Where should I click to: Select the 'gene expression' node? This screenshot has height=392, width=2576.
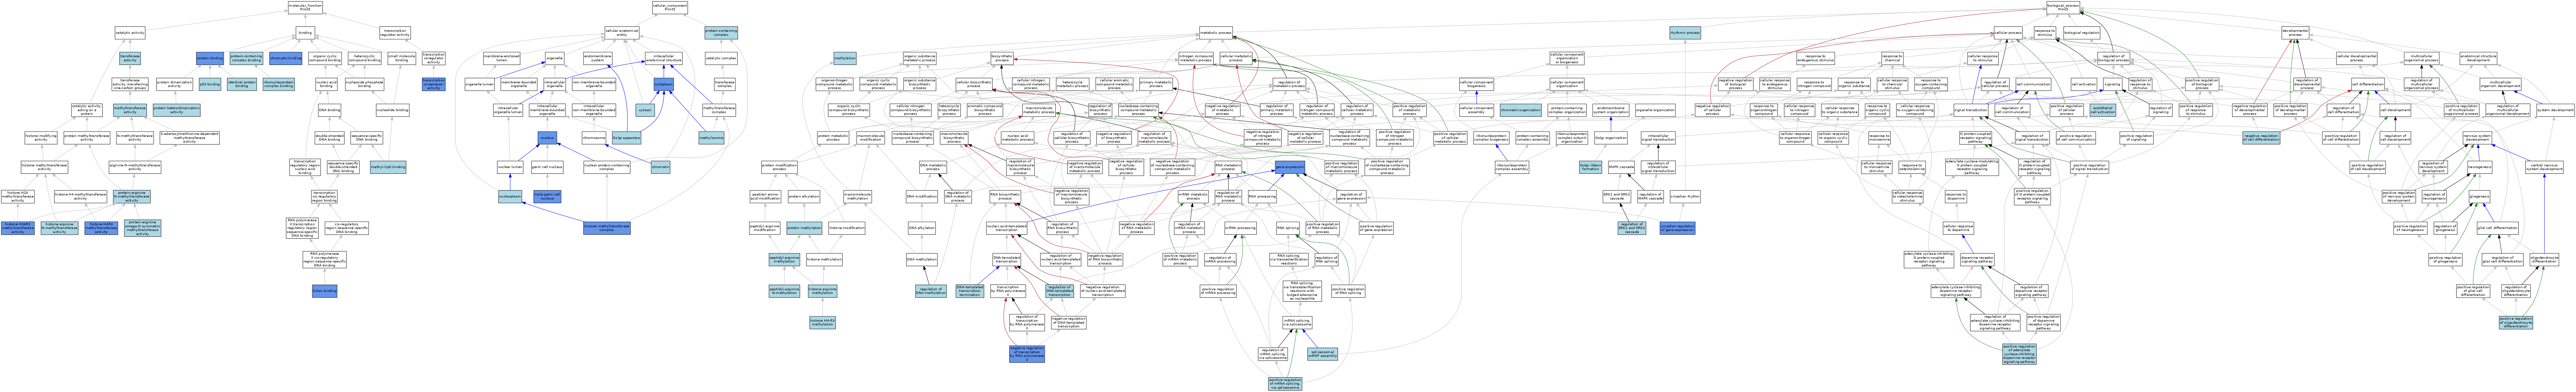click(x=1290, y=167)
